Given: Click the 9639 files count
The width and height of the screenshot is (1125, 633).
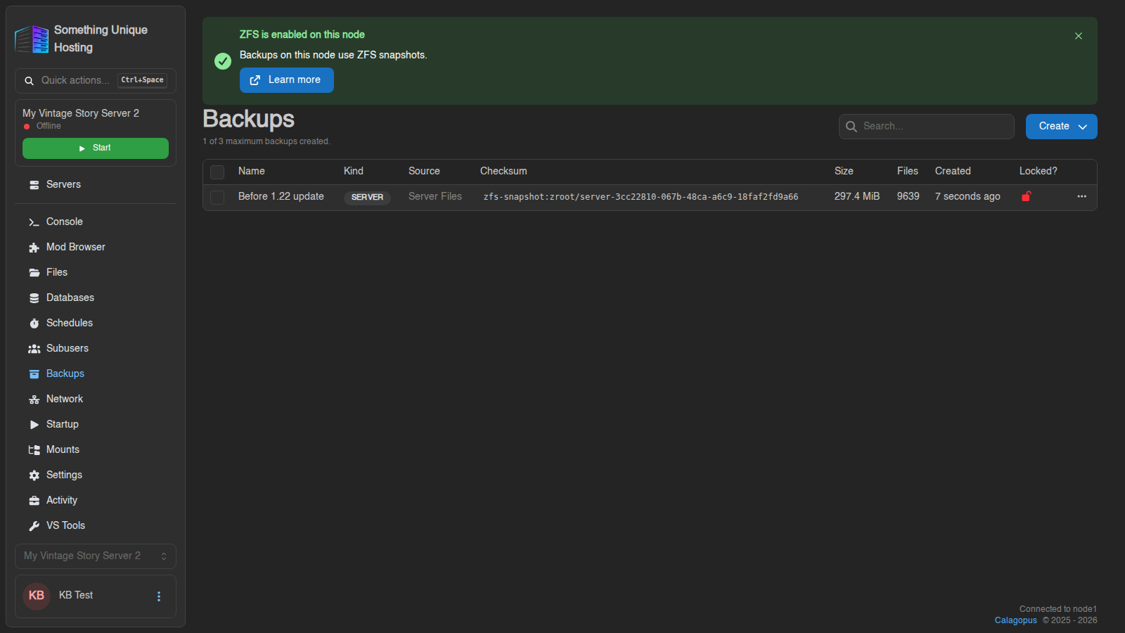Looking at the screenshot, I should point(908,197).
